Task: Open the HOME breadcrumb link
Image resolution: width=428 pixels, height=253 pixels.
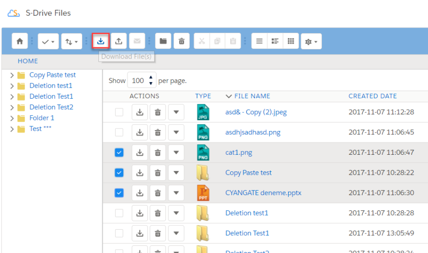Action: pos(28,61)
